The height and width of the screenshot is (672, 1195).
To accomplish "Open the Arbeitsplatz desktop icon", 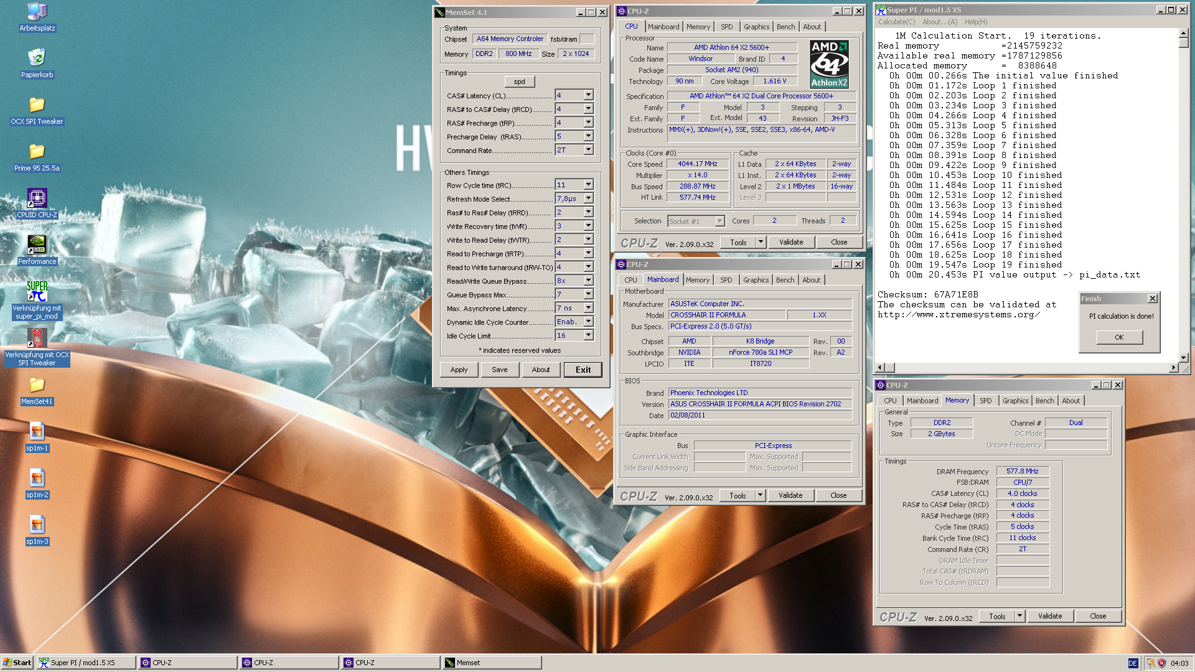I will [37, 17].
